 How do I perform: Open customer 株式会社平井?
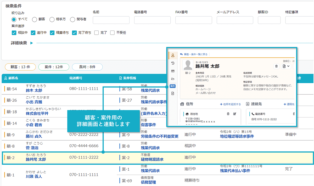[x=37, y=113]
